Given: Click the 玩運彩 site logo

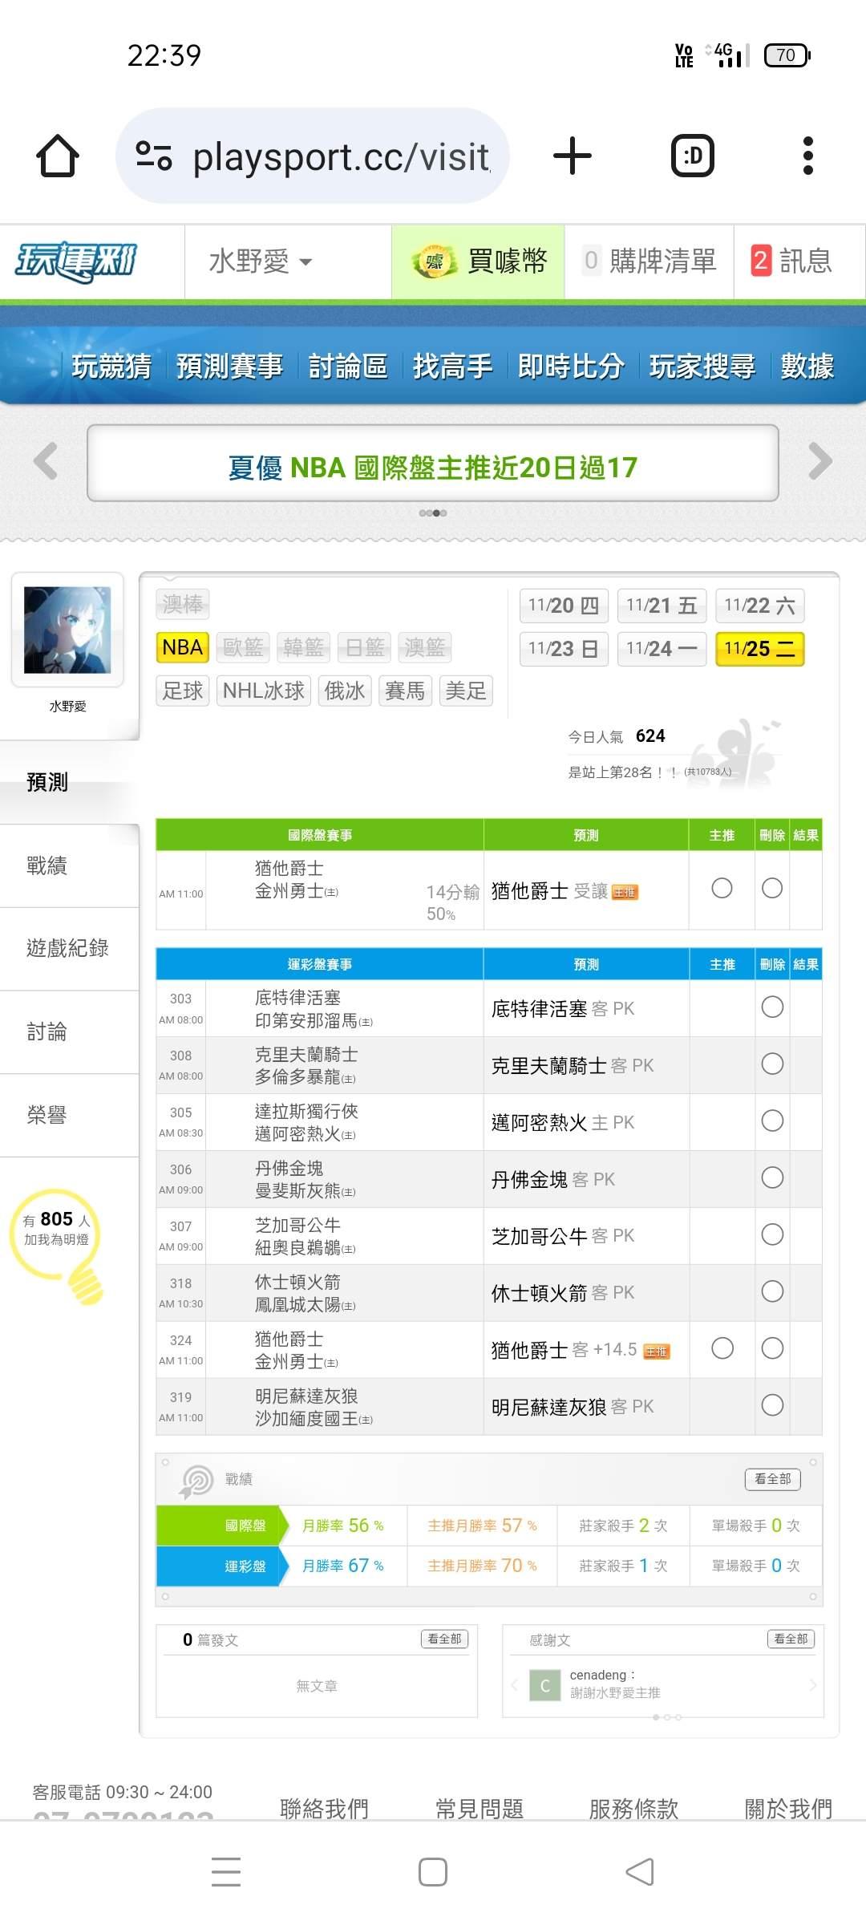Looking at the screenshot, I should pos(77,261).
